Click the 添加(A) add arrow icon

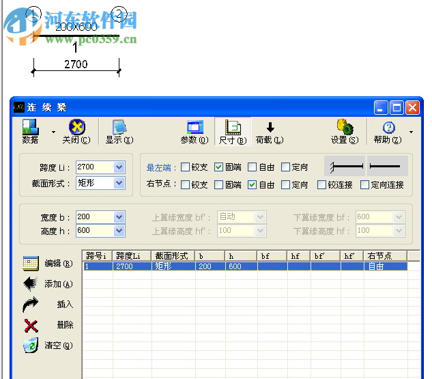point(30,283)
